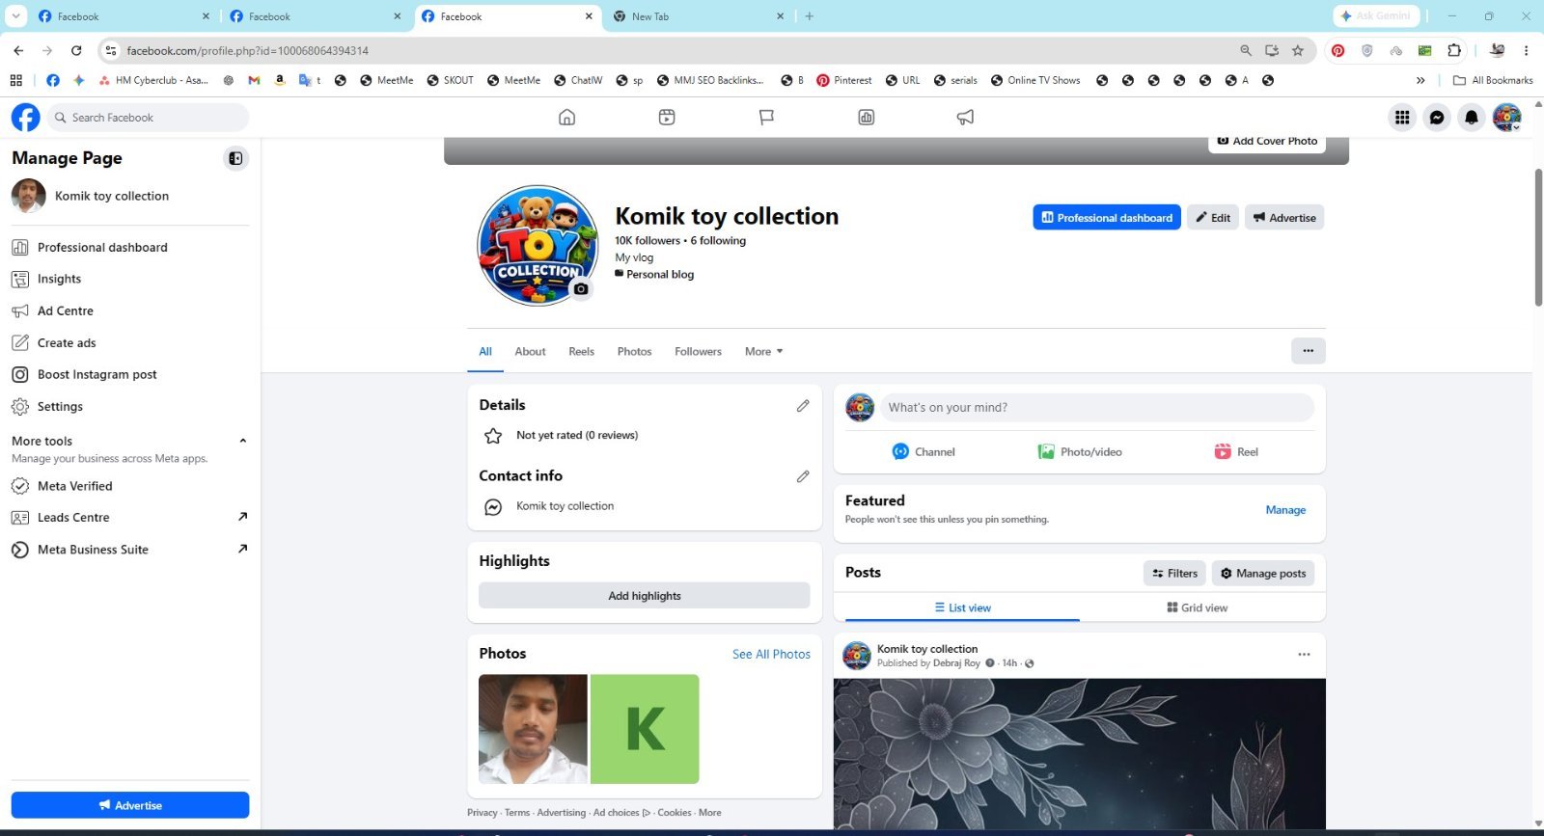This screenshot has width=1544, height=836.
Task: Click the Pinterest extension icon
Action: pyautogui.click(x=1337, y=50)
